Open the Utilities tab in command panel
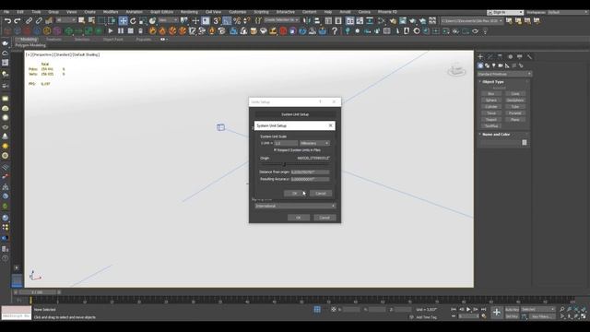This screenshot has width=590, height=332. 529,56
